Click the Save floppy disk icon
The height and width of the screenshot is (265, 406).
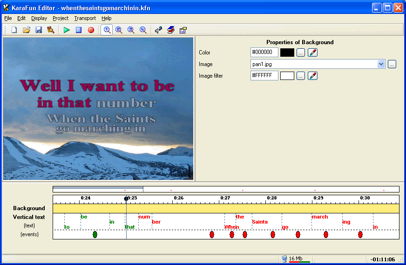click(x=39, y=30)
